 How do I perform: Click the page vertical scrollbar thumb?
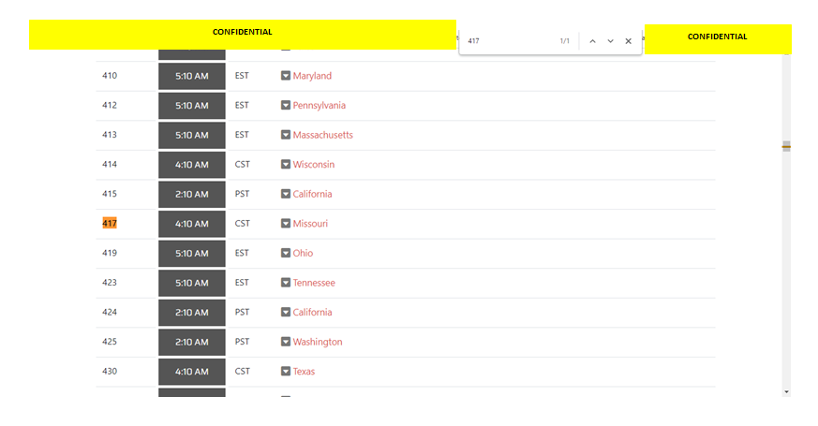click(x=786, y=146)
